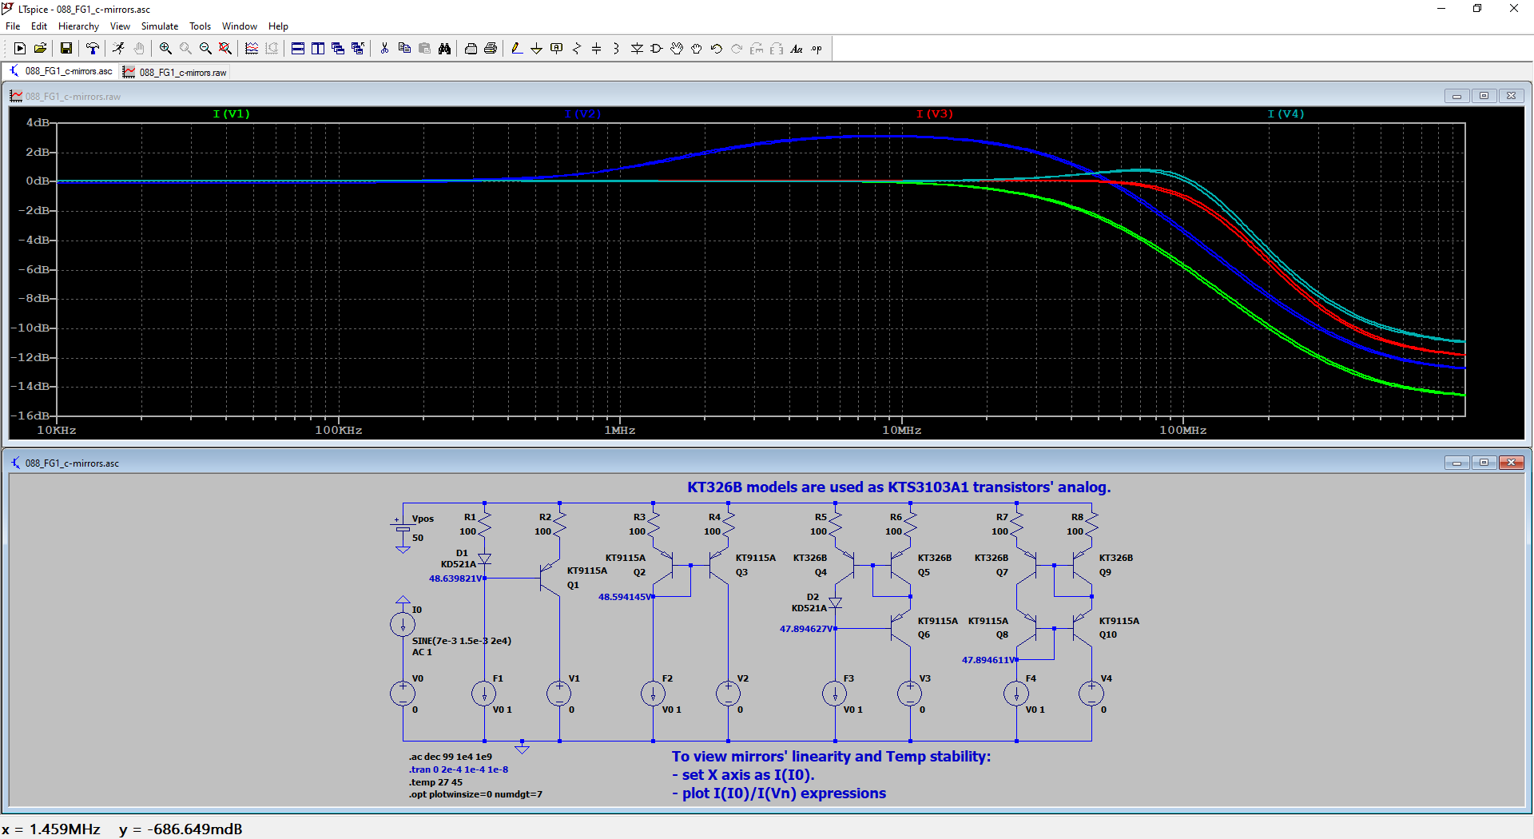
Task: Click the Zoom In magnifier icon
Action: [165, 49]
